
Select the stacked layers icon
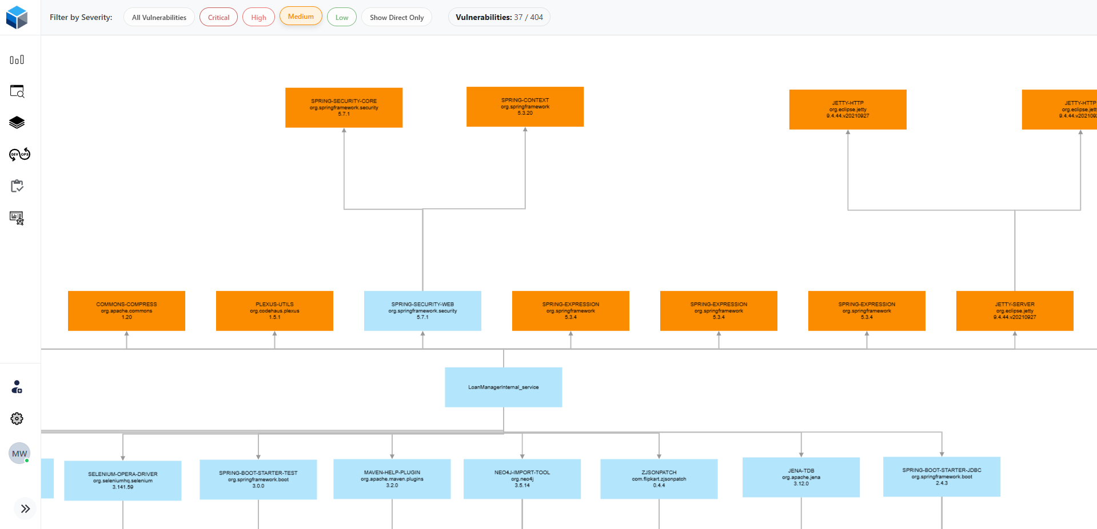pos(17,123)
